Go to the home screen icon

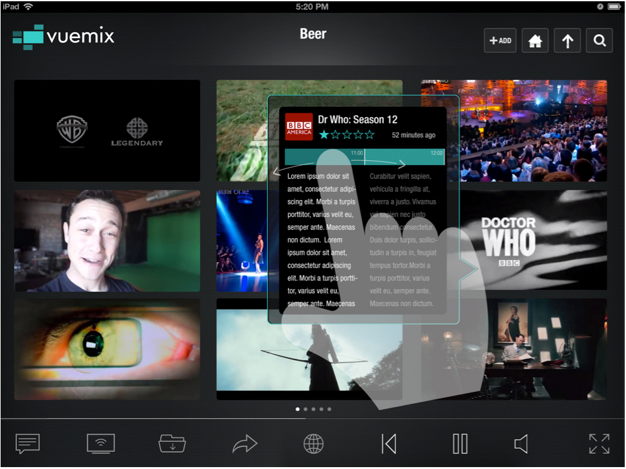click(x=535, y=41)
